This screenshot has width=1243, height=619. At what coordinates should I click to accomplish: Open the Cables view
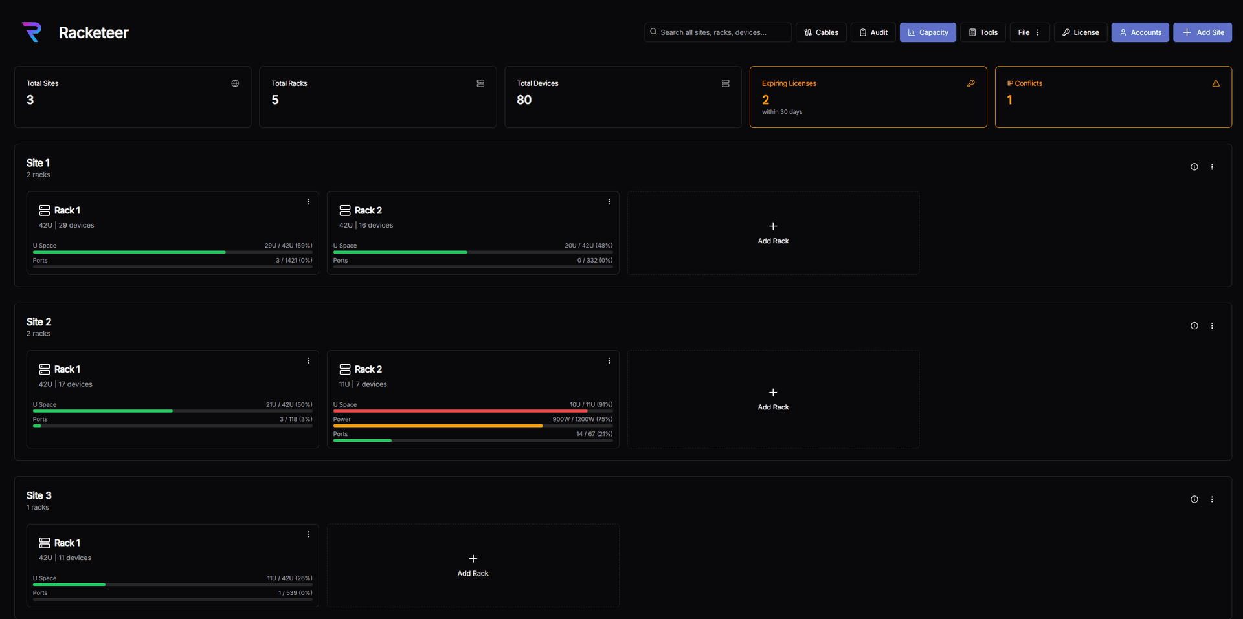pos(820,32)
